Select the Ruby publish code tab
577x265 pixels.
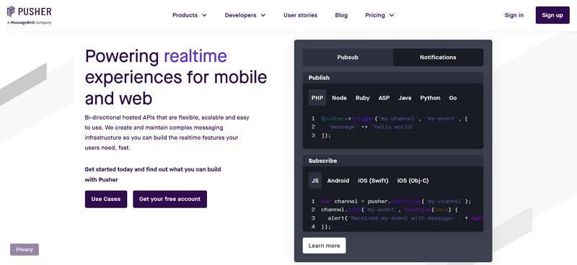pos(363,98)
